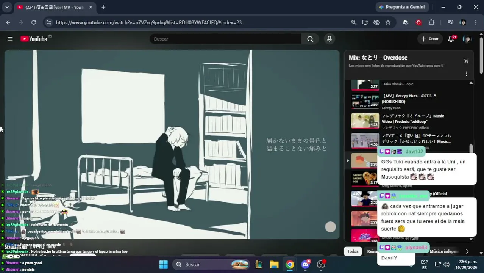Click the crossed-eye blocked icon in address bar

click(376, 22)
